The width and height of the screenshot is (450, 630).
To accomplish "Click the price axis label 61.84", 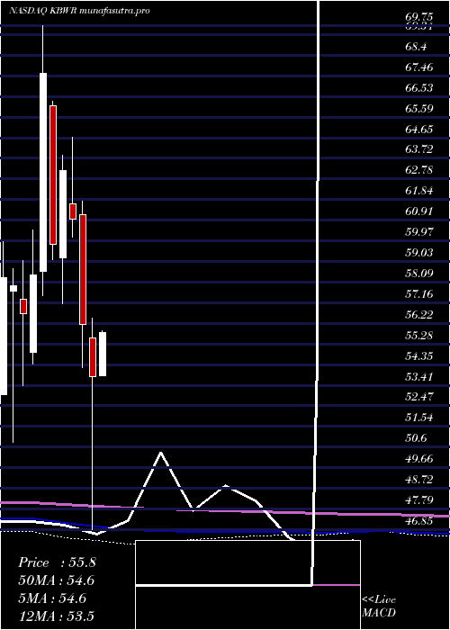I will click(x=419, y=191).
